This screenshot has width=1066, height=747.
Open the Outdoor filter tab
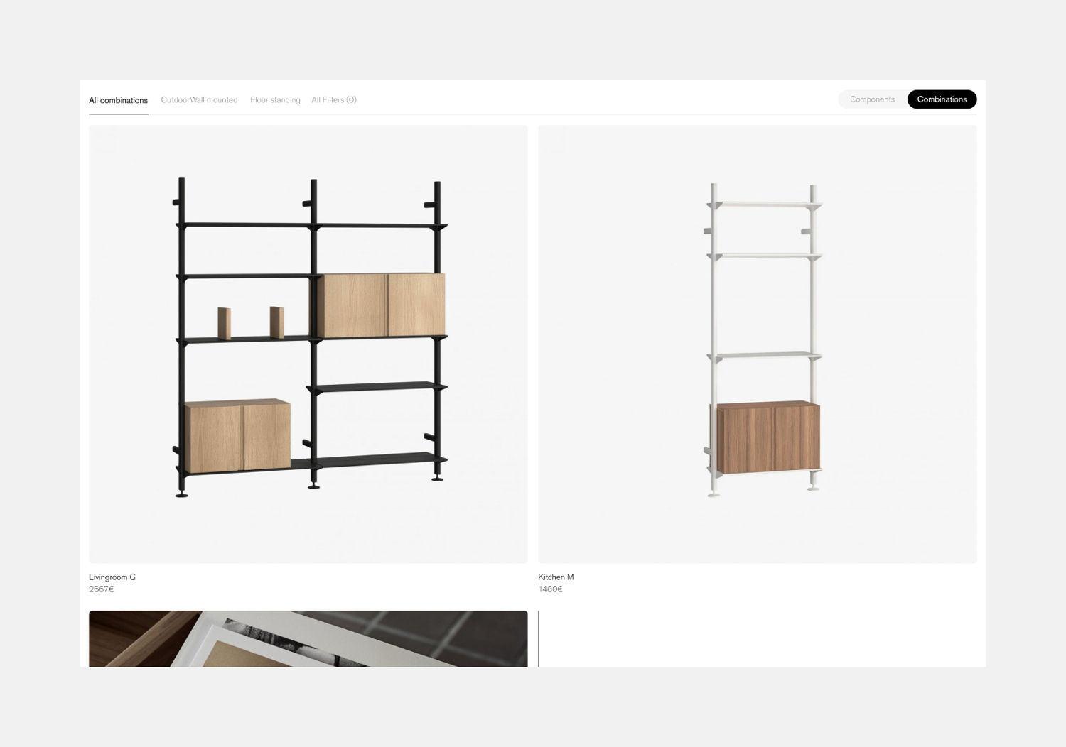[x=175, y=100]
